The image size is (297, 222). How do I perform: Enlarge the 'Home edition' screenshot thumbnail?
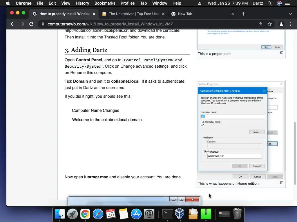click(x=281, y=183)
